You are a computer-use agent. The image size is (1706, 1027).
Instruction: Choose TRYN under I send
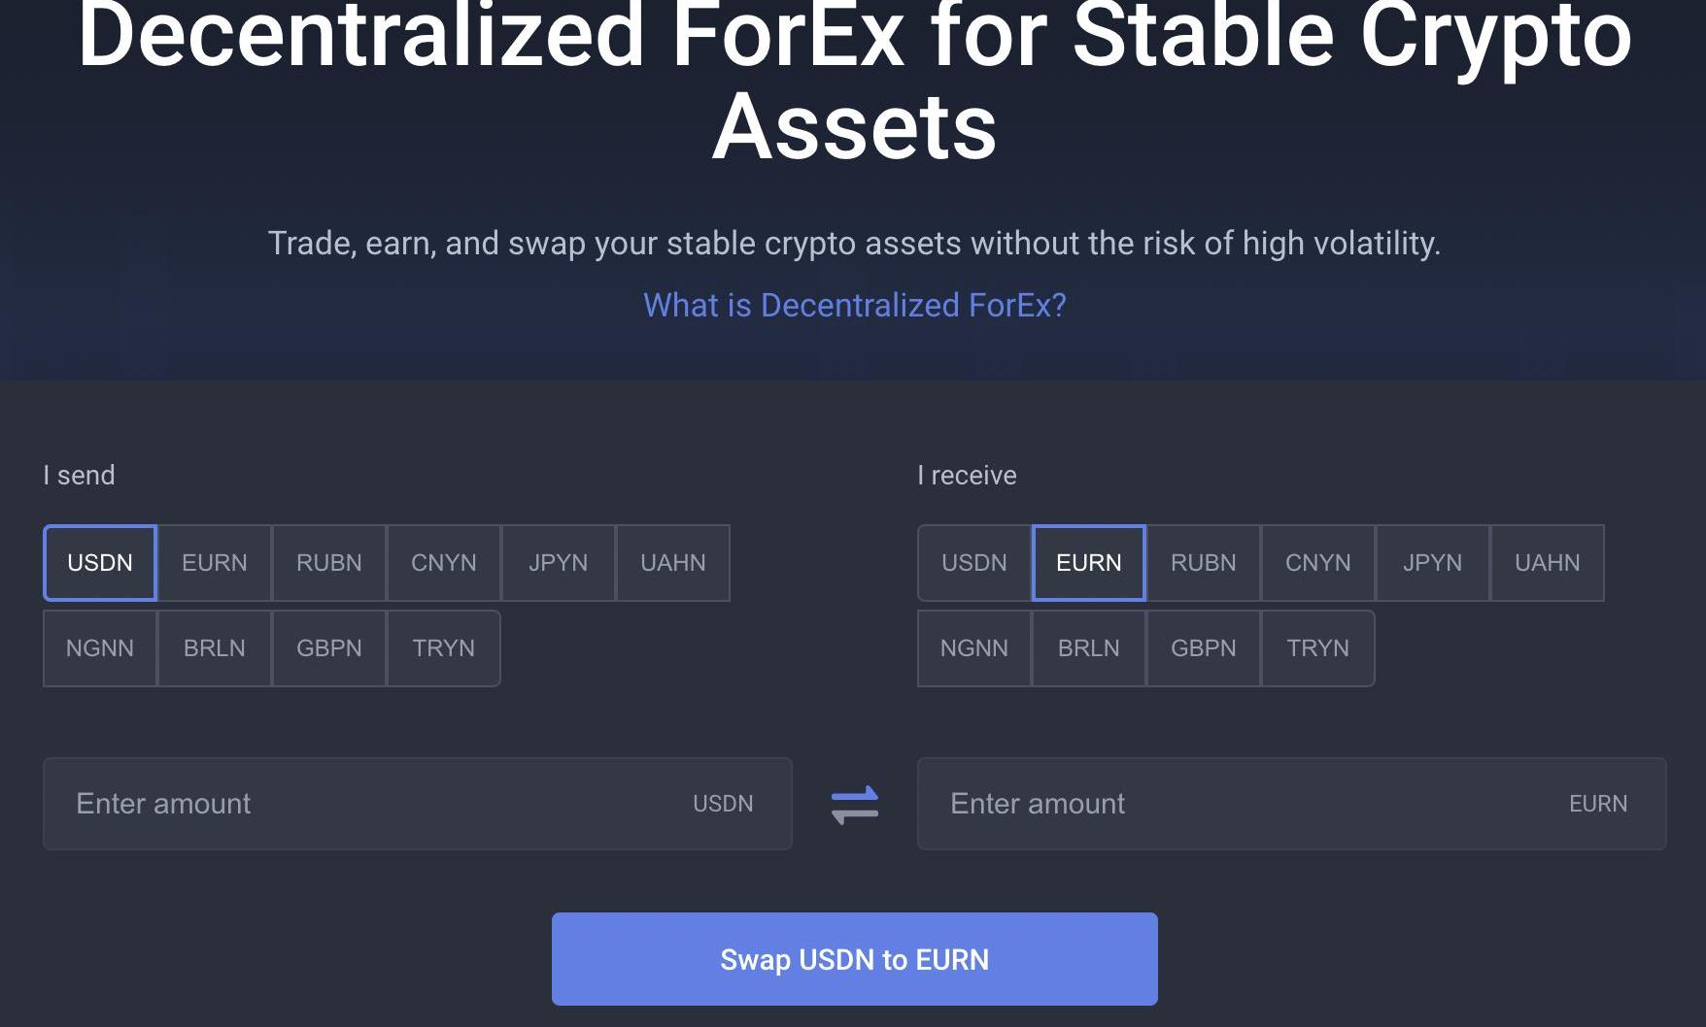(444, 648)
